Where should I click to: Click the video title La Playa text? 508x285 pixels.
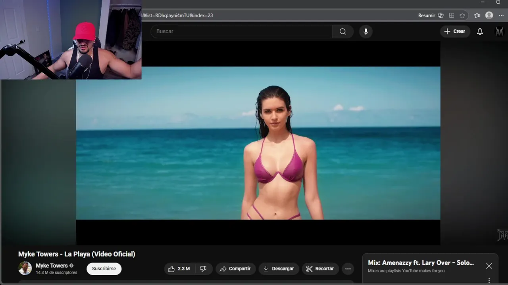(77, 254)
